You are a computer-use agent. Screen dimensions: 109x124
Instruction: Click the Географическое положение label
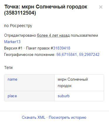point(30,55)
